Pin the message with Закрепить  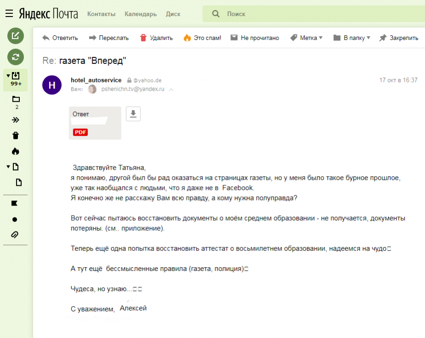(399, 38)
